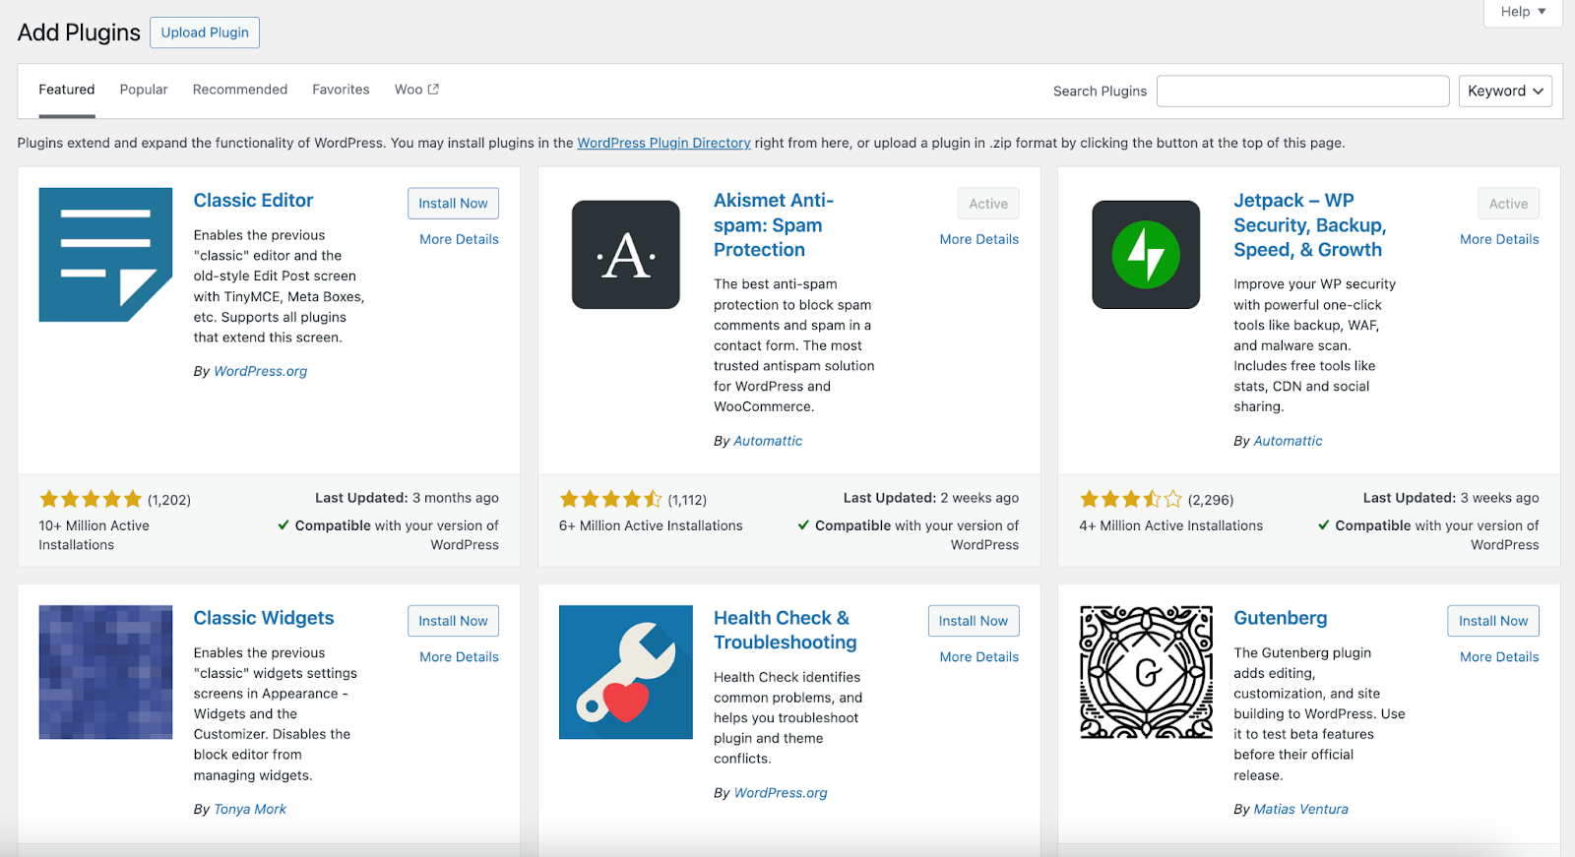This screenshot has height=857, width=1575.
Task: Open More Details for Gutenberg
Action: 1499,656
